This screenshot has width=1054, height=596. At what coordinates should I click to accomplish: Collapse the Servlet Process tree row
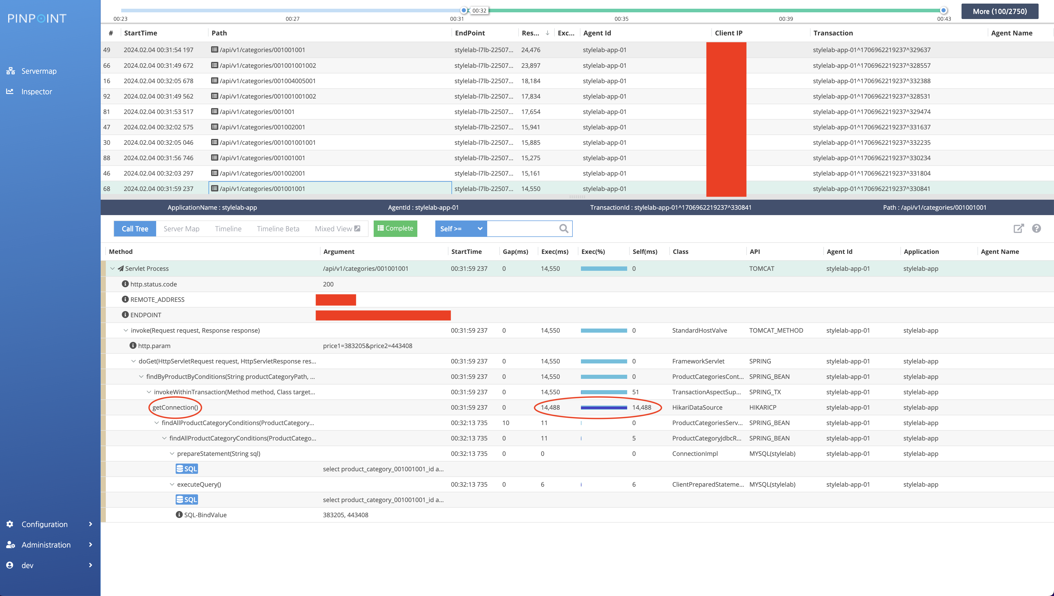click(x=112, y=268)
